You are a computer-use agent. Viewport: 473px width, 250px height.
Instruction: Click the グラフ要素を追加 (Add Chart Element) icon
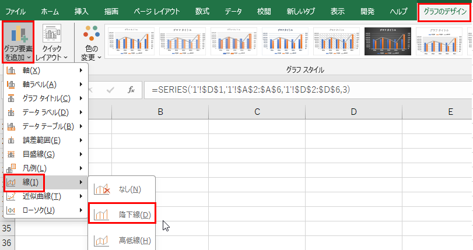click(17, 35)
